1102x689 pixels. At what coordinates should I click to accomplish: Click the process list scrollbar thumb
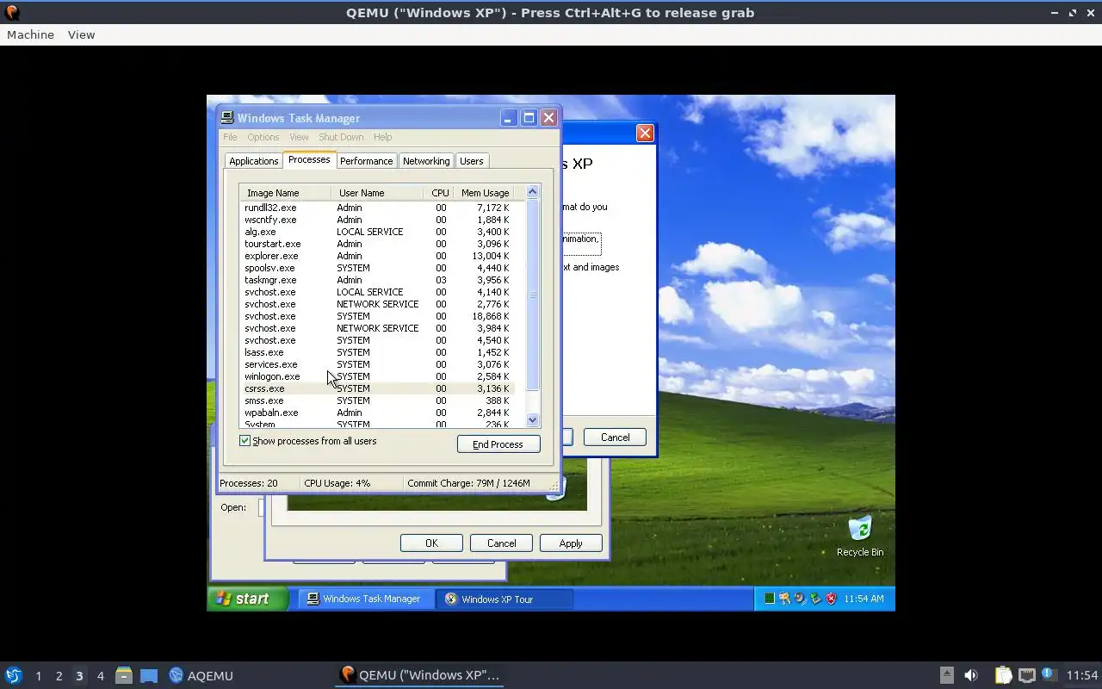tap(532, 295)
